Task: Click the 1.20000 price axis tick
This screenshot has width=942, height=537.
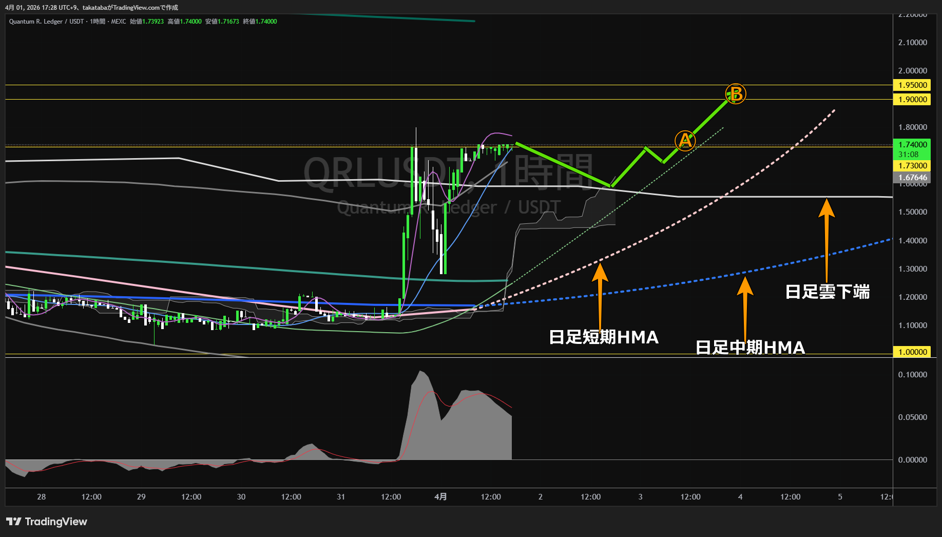Action: coord(912,297)
